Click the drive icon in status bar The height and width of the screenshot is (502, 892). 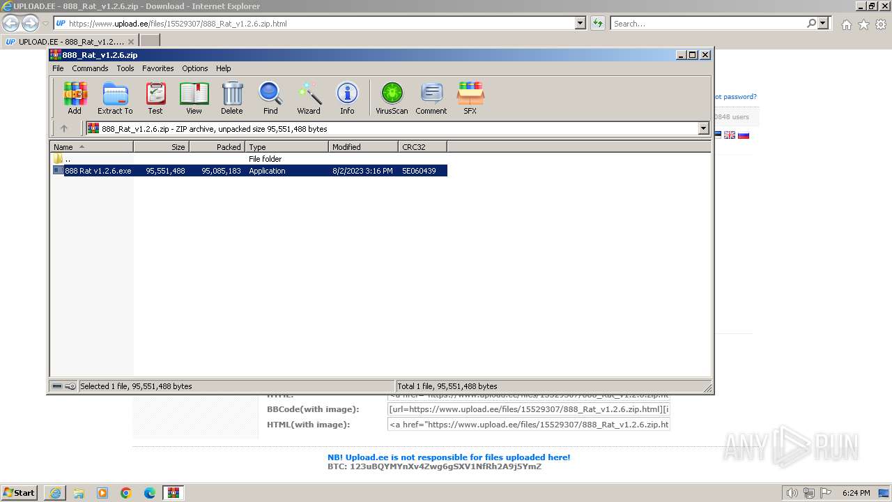(x=57, y=386)
